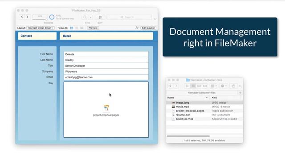Image resolution: width=285 pixels, height=160 pixels.
Task: Switch Finder to icon view
Action: coord(187,86)
